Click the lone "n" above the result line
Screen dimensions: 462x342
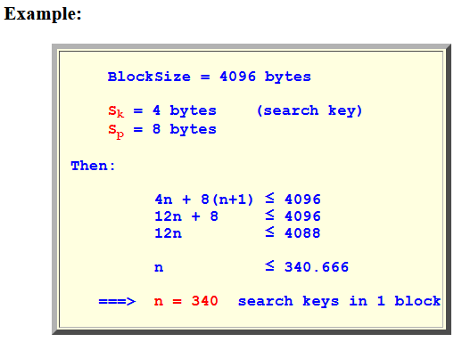click(x=159, y=268)
